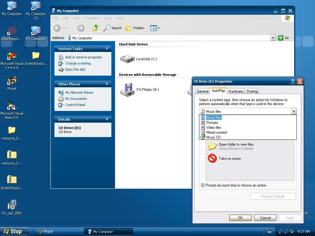Viewport: 315px width, 236px height.
Task: Select the Take no action option
Action: click(224, 158)
